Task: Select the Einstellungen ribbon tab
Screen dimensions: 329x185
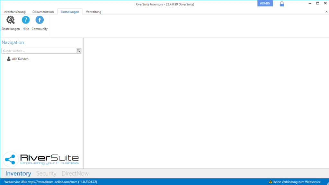Action: pos(70,12)
